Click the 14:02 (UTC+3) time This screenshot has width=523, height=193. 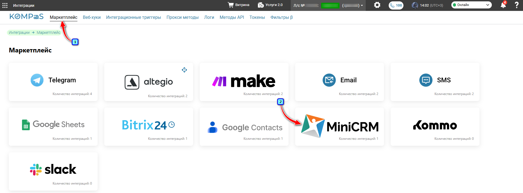pyautogui.click(x=431, y=5)
